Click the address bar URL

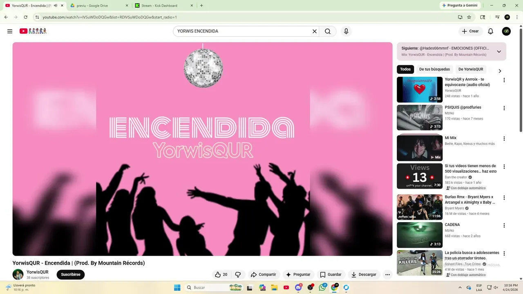[x=110, y=17]
